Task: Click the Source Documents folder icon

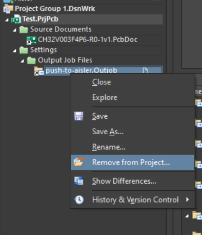Action: pos(24,29)
